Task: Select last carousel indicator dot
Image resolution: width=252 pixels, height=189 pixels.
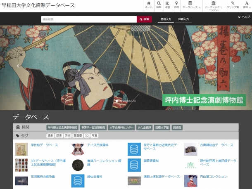Action: pyautogui.click(x=135, y=101)
